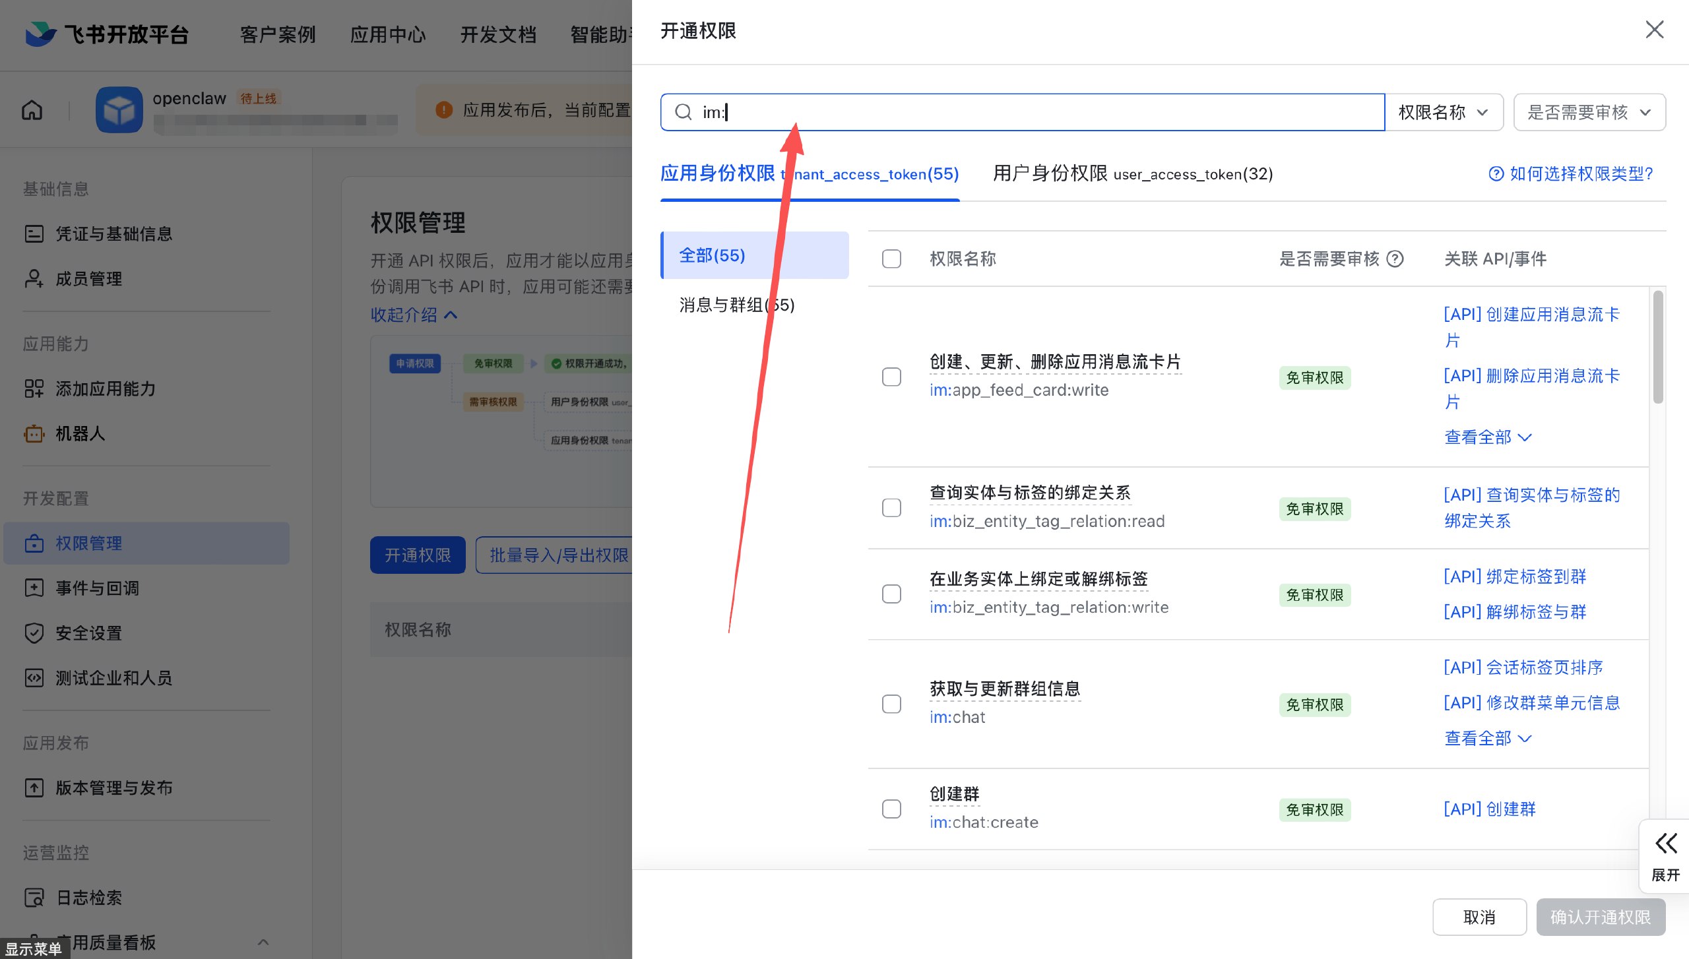
Task: Expand 查看全部 for app feed card APIs
Action: pyautogui.click(x=1488, y=437)
